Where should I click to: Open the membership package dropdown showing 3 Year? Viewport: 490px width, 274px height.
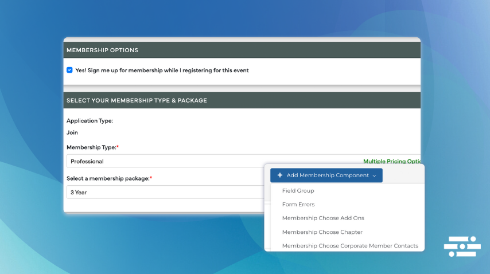click(x=165, y=192)
